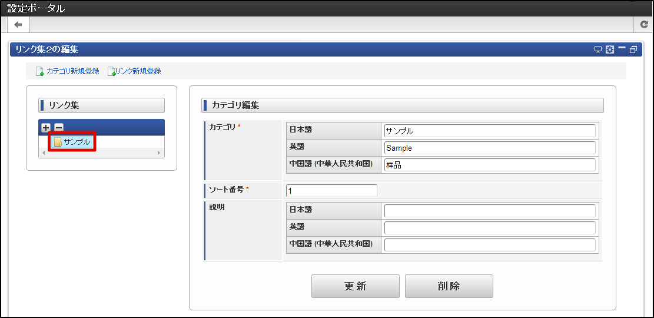Focus the 説明 英語 empty field
The height and width of the screenshot is (318, 654).
(490, 228)
